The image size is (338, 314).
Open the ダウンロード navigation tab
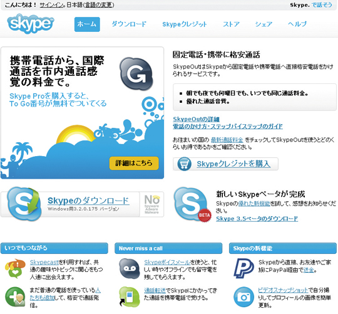129,24
